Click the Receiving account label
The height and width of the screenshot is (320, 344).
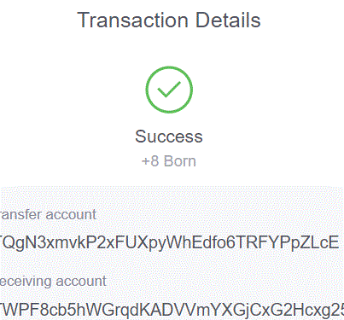click(53, 282)
